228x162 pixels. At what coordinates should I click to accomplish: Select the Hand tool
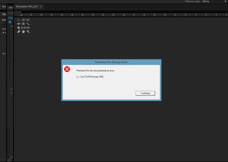[23, 31]
